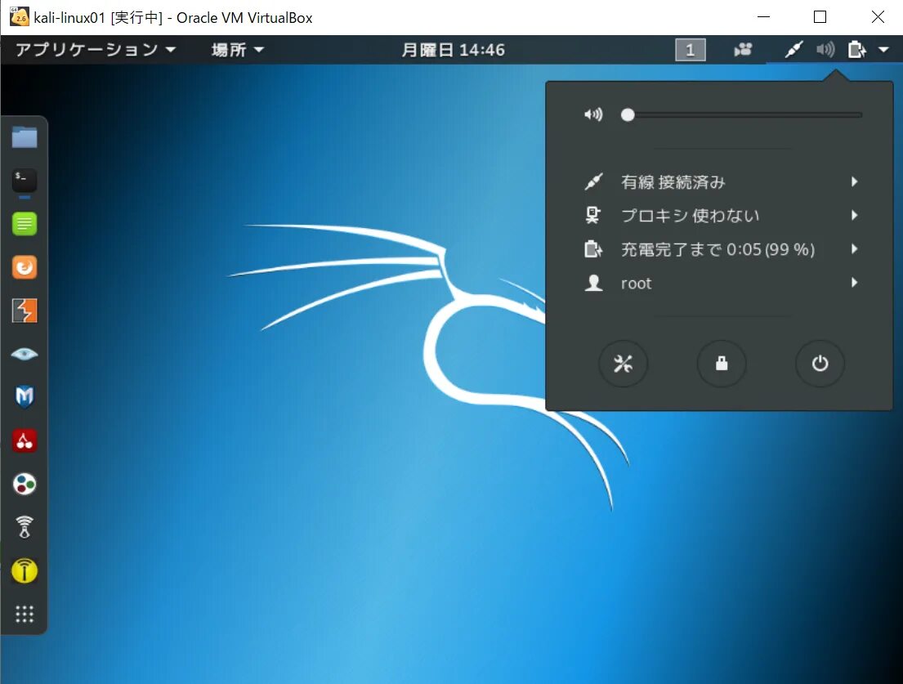Click the wired connection plug icon in menu
903x684 pixels.
click(593, 182)
